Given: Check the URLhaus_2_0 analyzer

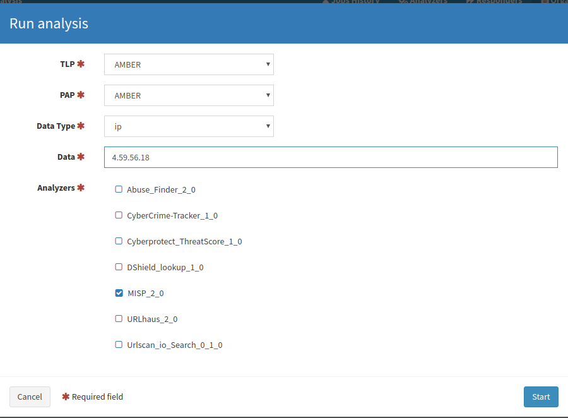Looking at the screenshot, I should pos(119,319).
